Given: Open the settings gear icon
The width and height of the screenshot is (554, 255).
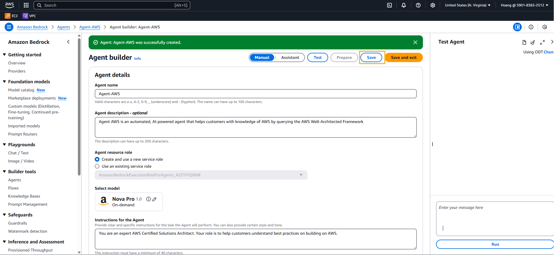Looking at the screenshot, I should point(433,5).
